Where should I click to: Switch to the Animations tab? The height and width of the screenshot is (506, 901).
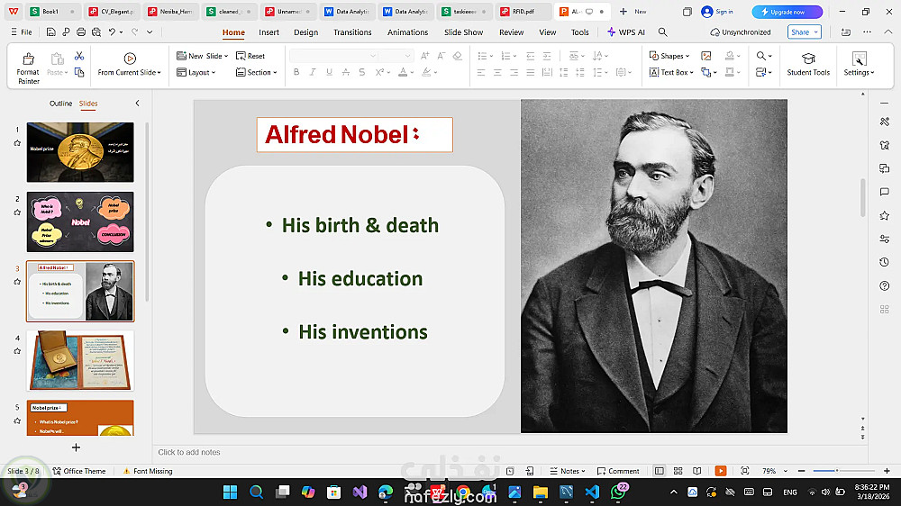(407, 32)
